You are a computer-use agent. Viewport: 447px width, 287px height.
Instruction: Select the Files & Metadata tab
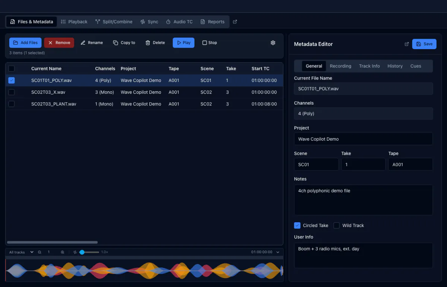32,22
